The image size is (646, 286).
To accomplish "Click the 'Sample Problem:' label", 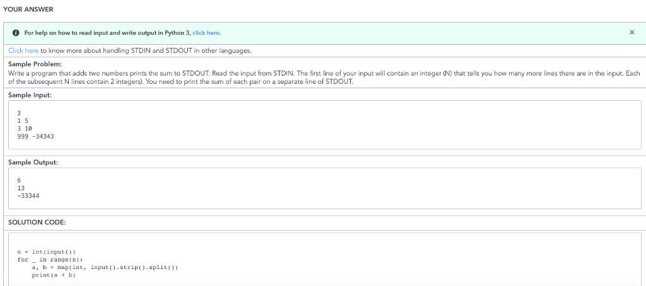I will (x=35, y=64).
